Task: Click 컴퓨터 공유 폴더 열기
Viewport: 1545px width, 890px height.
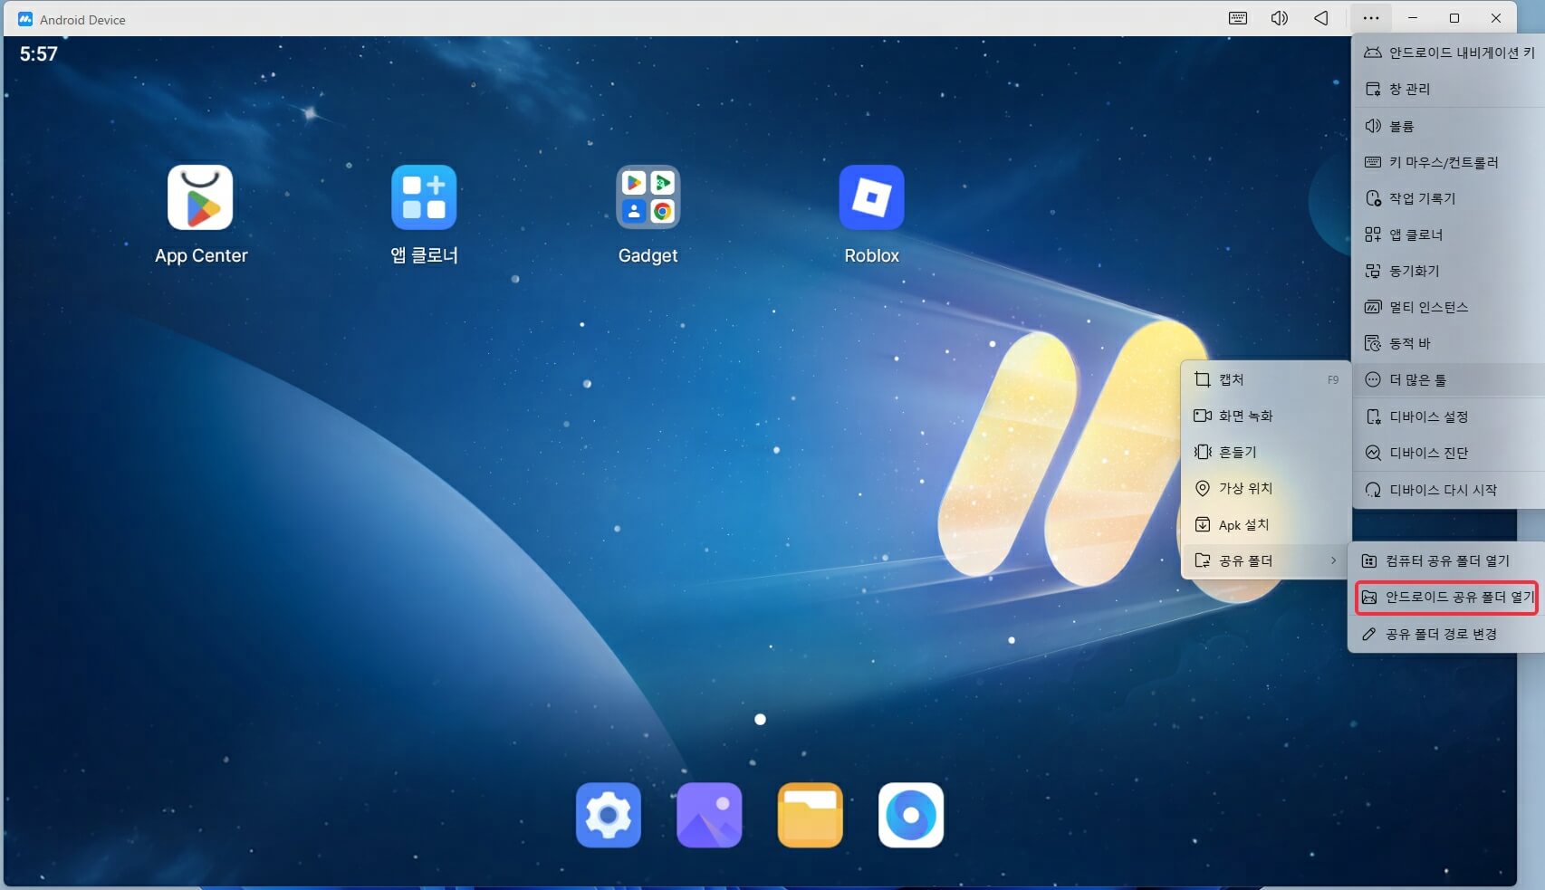Action: [1447, 560]
